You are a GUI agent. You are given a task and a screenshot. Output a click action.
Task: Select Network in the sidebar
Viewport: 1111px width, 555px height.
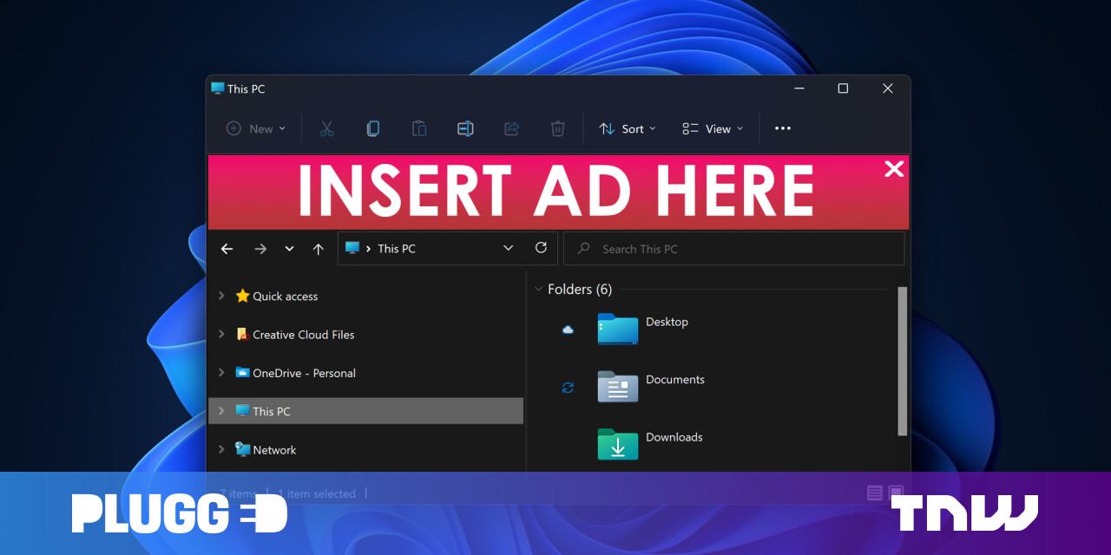[275, 449]
